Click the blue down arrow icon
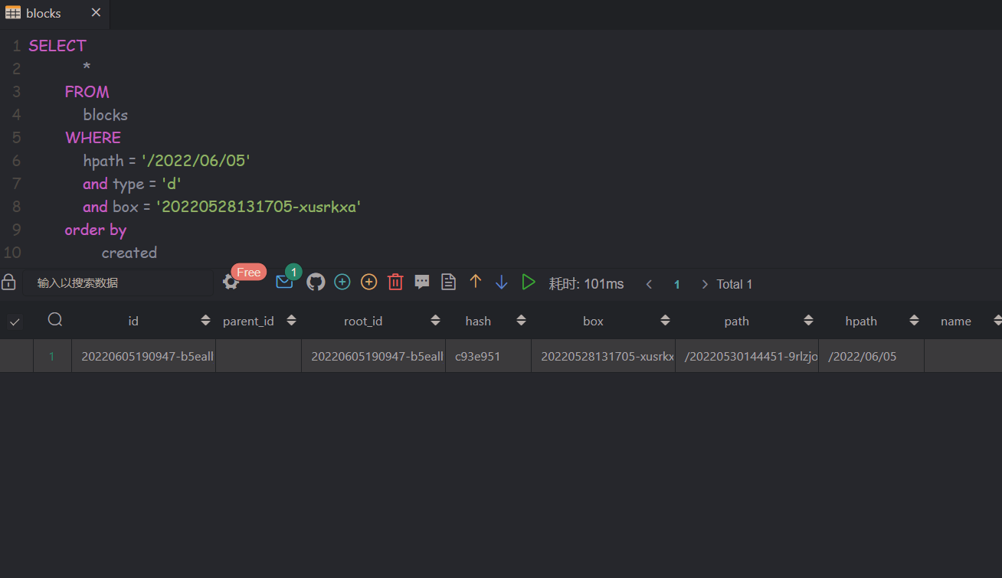 502,282
